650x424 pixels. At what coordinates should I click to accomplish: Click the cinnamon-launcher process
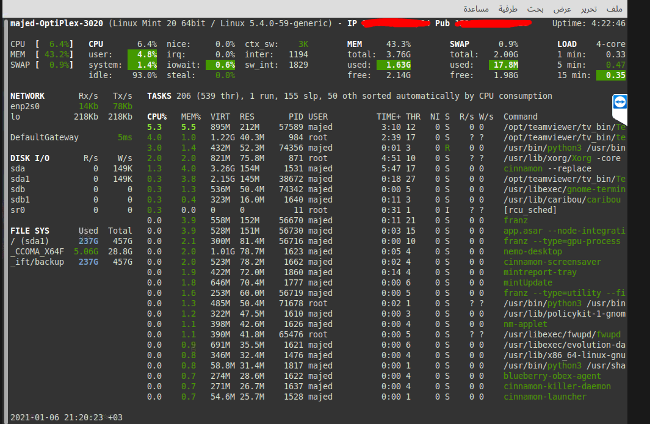pyautogui.click(x=545, y=397)
